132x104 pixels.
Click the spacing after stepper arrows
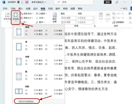(93, 22)
